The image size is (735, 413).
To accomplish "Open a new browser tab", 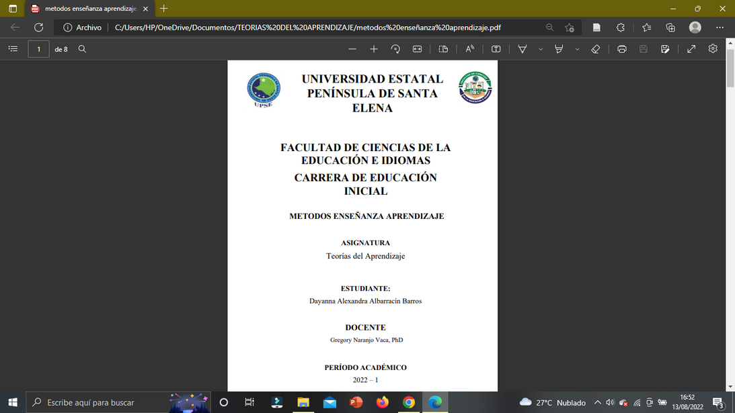I will point(163,9).
